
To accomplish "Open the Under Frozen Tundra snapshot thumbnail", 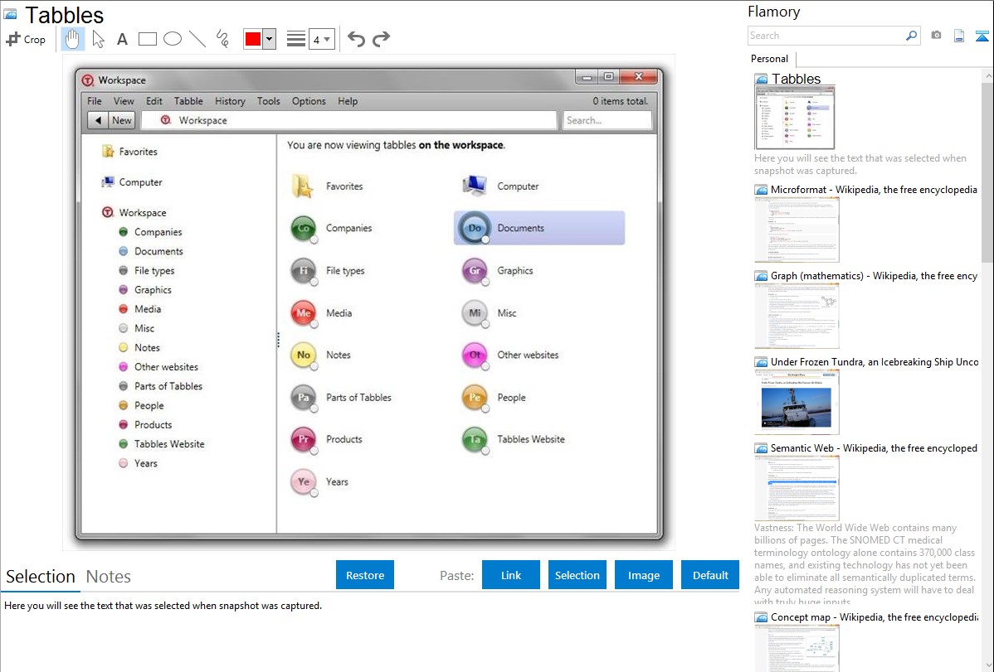I will coord(797,402).
